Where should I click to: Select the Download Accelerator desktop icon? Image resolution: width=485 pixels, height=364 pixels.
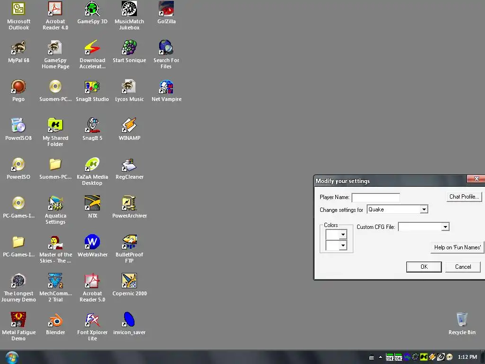[x=92, y=48]
